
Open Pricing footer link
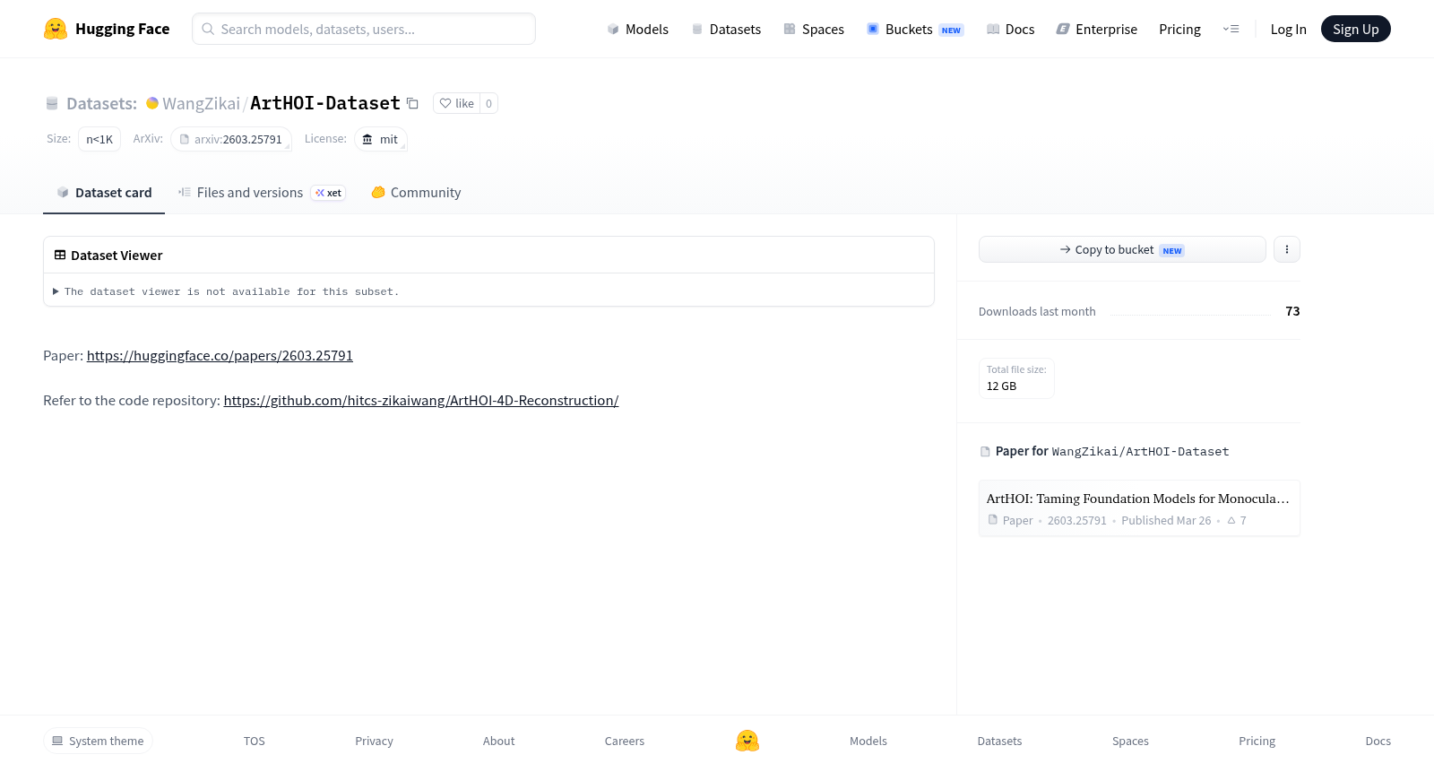pos(1257,741)
